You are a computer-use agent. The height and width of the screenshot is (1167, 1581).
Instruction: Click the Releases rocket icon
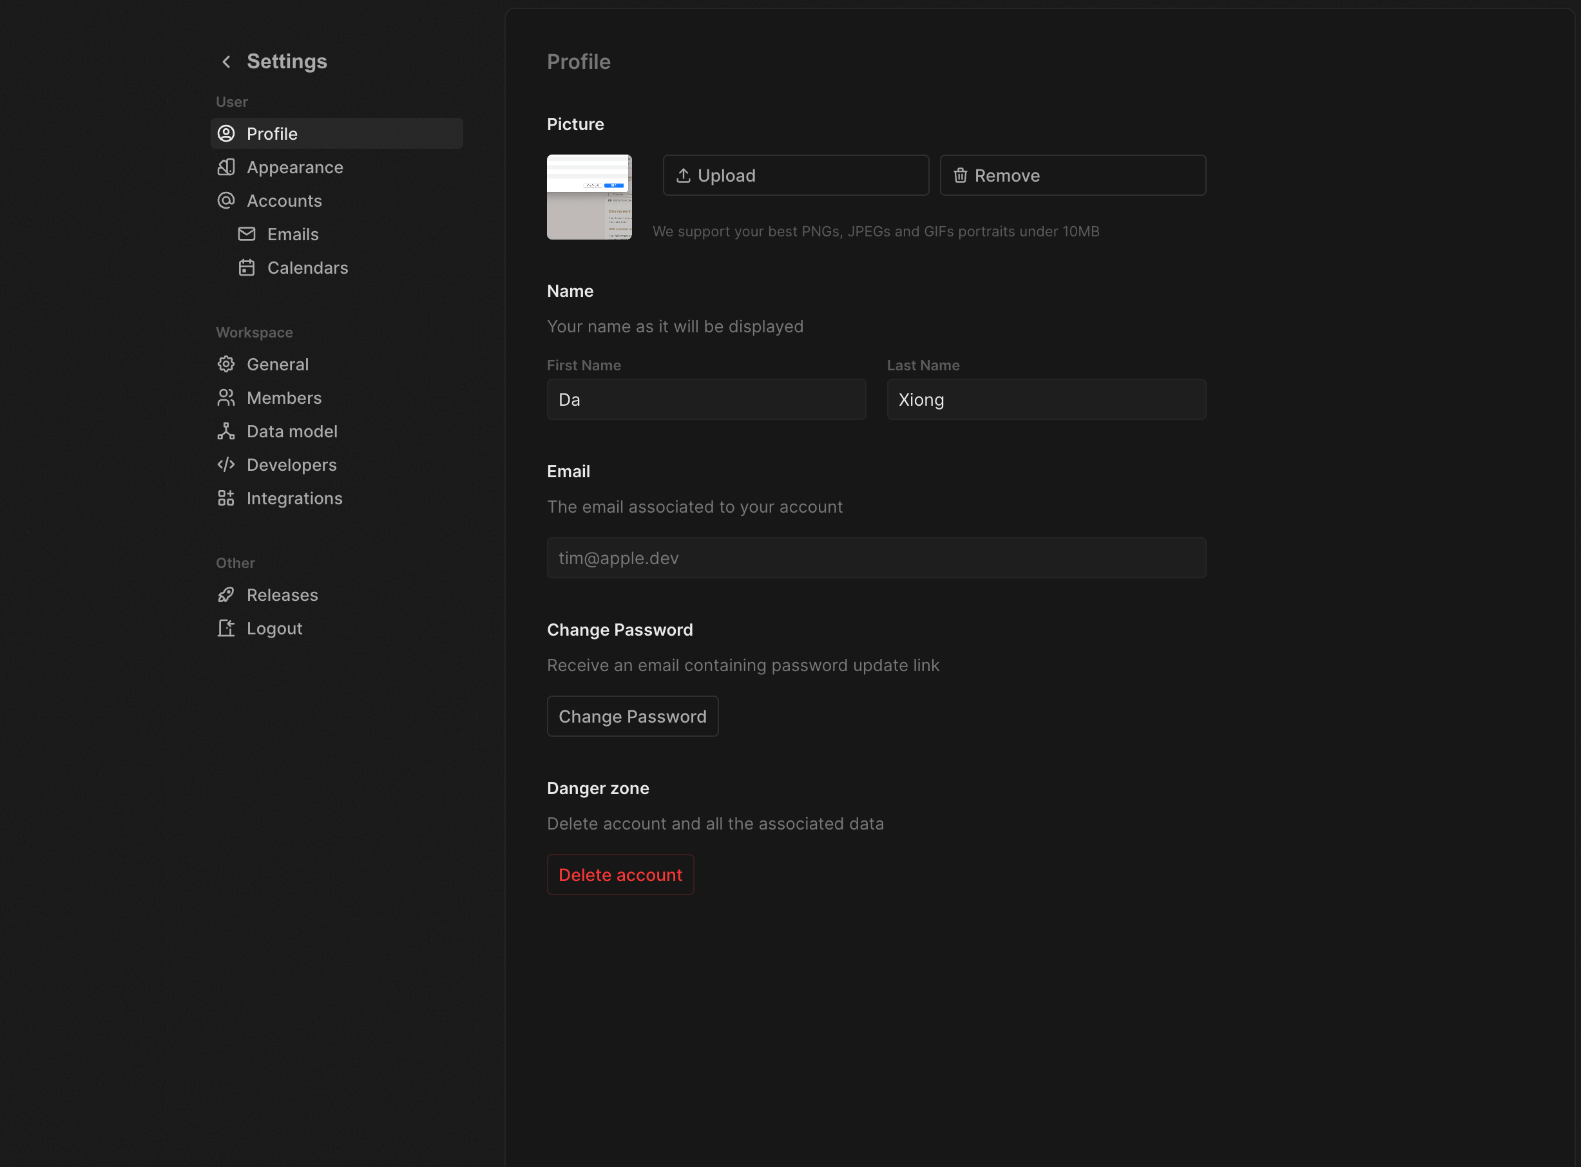pos(226,595)
